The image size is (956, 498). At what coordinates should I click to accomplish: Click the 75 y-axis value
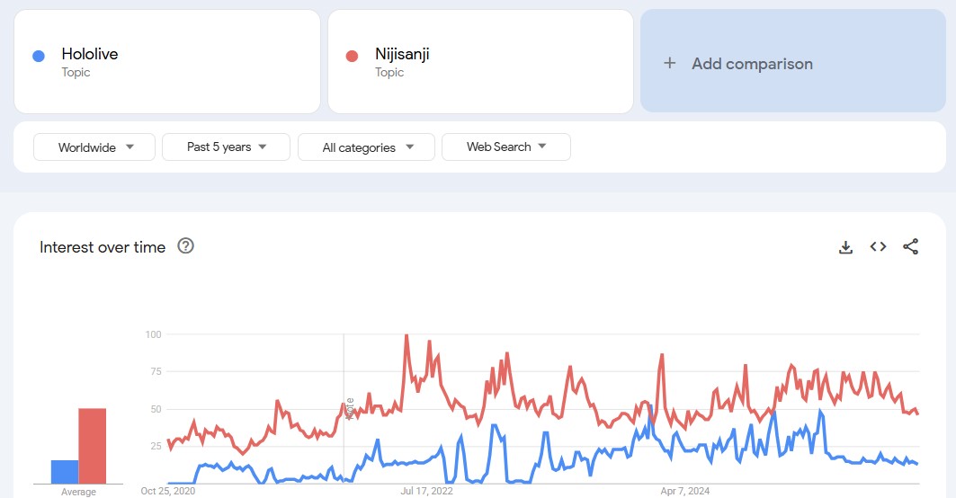click(x=156, y=371)
